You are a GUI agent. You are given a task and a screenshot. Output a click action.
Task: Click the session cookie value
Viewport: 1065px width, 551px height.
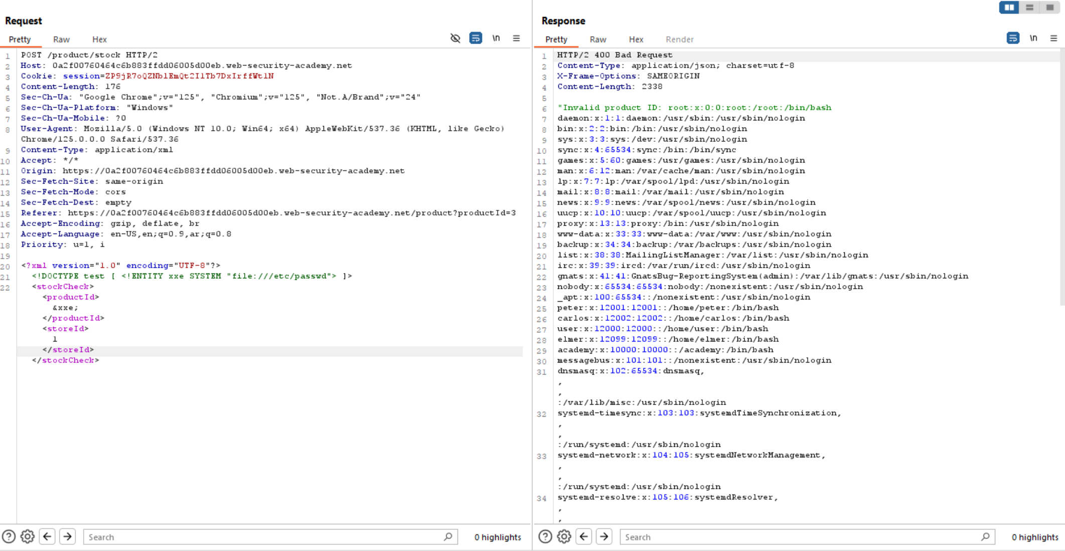coord(190,76)
